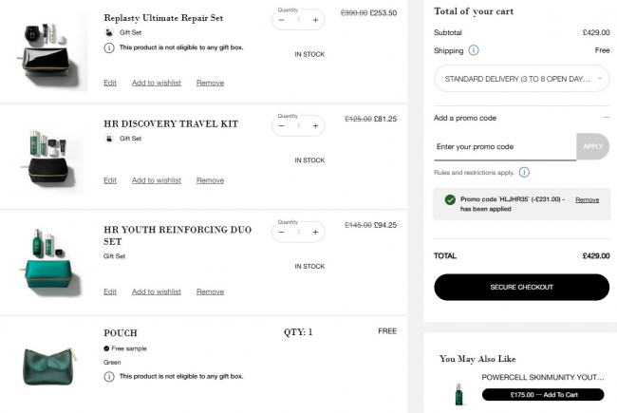Click green checkmark icon on applied promo code
The width and height of the screenshot is (617, 413).
point(450,200)
